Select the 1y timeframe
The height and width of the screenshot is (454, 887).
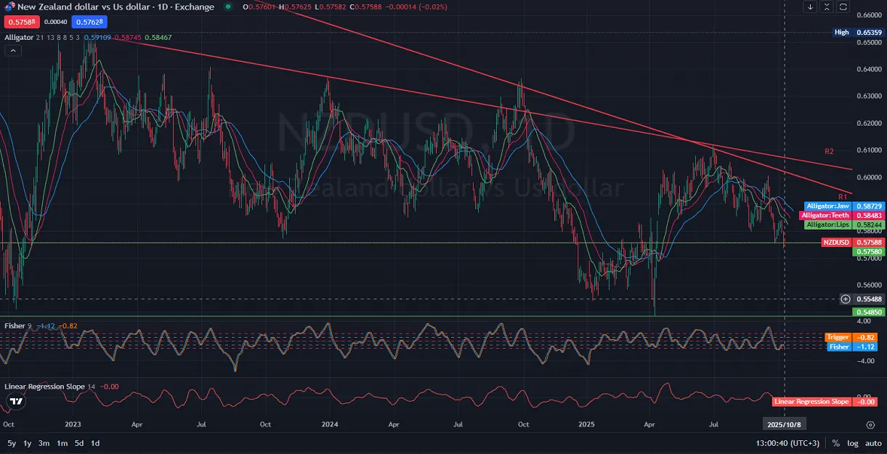(x=26, y=442)
